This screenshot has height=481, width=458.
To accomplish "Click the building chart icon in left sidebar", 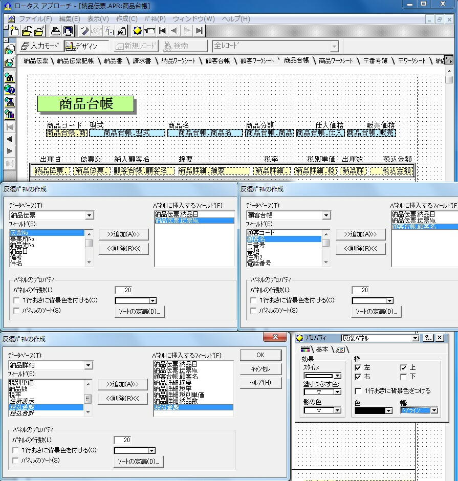I will pyautogui.click(x=10, y=114).
